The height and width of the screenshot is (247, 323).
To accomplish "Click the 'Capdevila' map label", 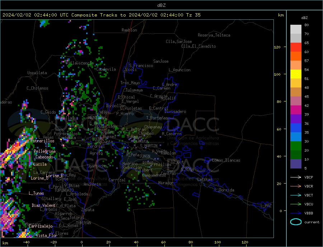I will (x=106, y=69).
